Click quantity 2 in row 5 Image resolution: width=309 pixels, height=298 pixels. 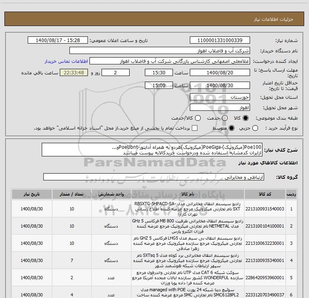(72, 278)
